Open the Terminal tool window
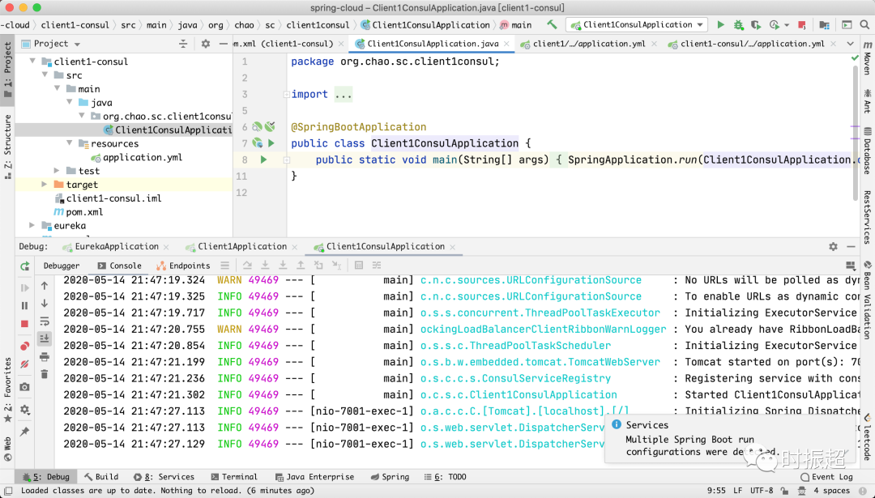The width and height of the screenshot is (875, 498). pos(233,477)
